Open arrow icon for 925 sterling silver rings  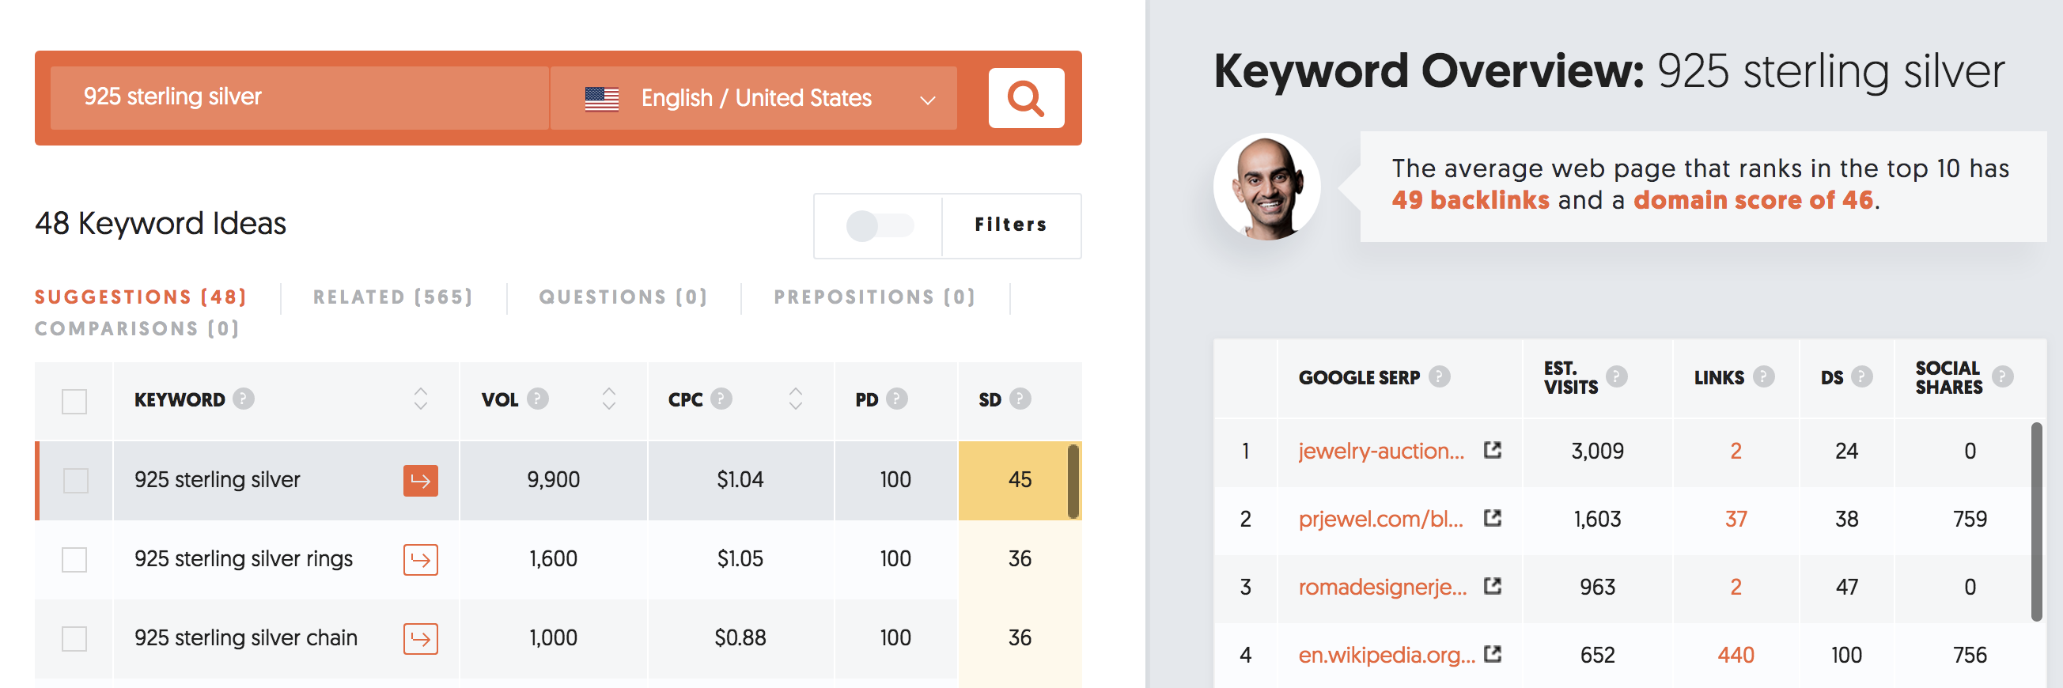point(421,559)
